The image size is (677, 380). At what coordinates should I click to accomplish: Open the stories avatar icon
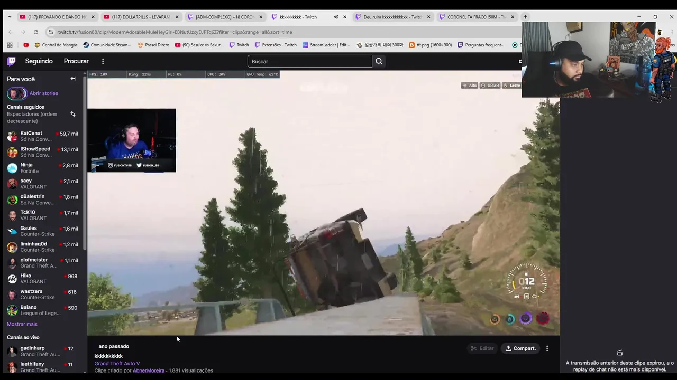point(16,93)
